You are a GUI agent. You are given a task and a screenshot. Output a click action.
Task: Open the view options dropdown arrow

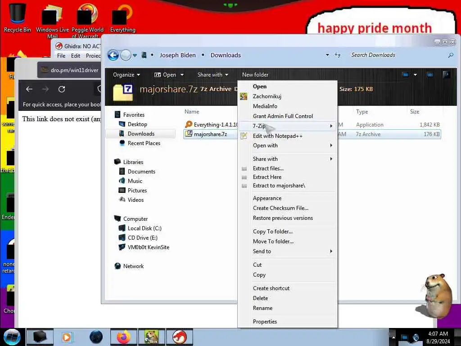tap(415, 75)
